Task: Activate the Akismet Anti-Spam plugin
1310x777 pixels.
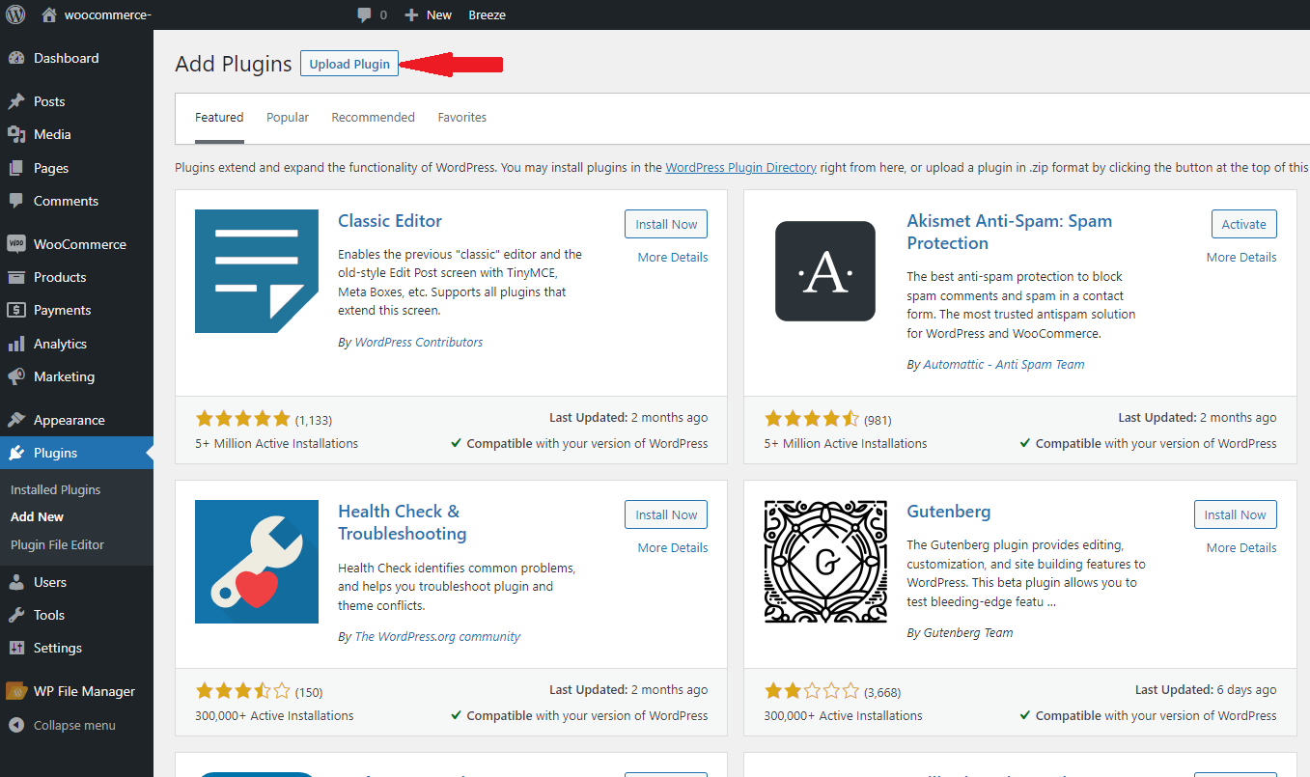Action: tap(1244, 224)
